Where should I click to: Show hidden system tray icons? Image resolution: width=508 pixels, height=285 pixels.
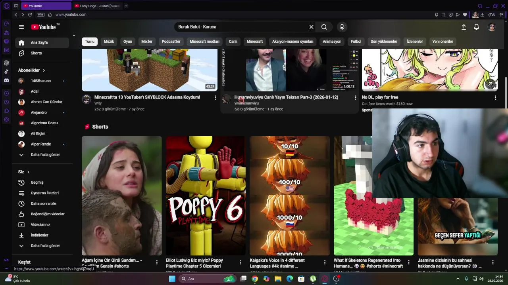(x=458, y=279)
